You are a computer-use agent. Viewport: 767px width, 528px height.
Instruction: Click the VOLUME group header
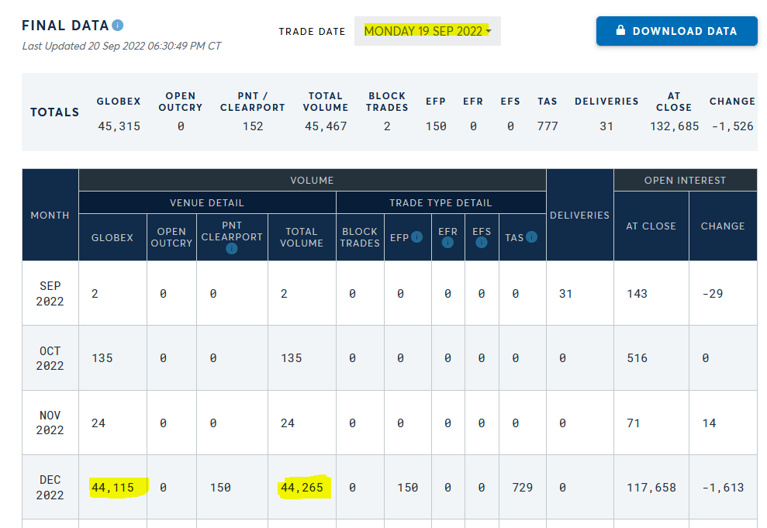[x=312, y=181]
